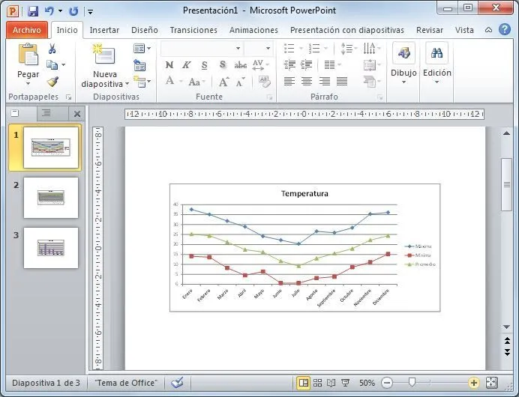The height and width of the screenshot is (397, 519).
Task: Minimize the ribbon with caret icon
Action: (x=488, y=30)
